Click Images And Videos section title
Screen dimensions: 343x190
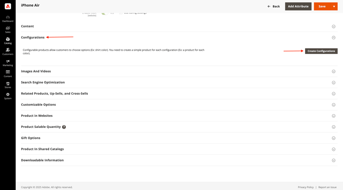[36, 71]
